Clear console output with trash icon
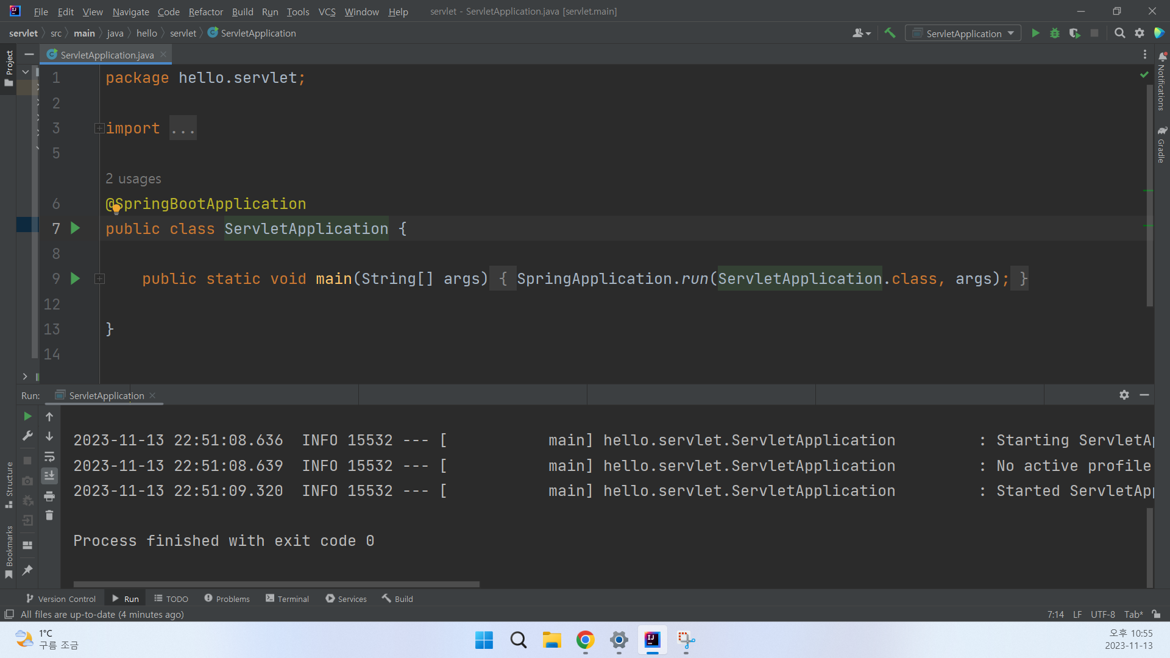Screen dimensions: 1170x658 49,515
